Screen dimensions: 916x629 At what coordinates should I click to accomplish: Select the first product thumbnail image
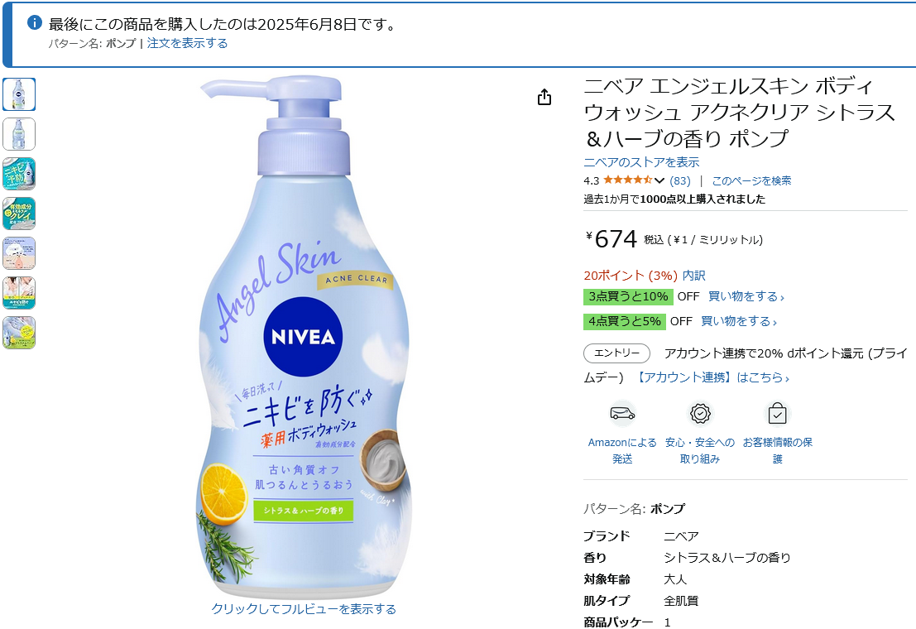click(x=19, y=94)
